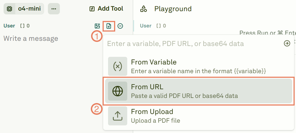Click the brackets 0 counter in Playground

pos(161,26)
